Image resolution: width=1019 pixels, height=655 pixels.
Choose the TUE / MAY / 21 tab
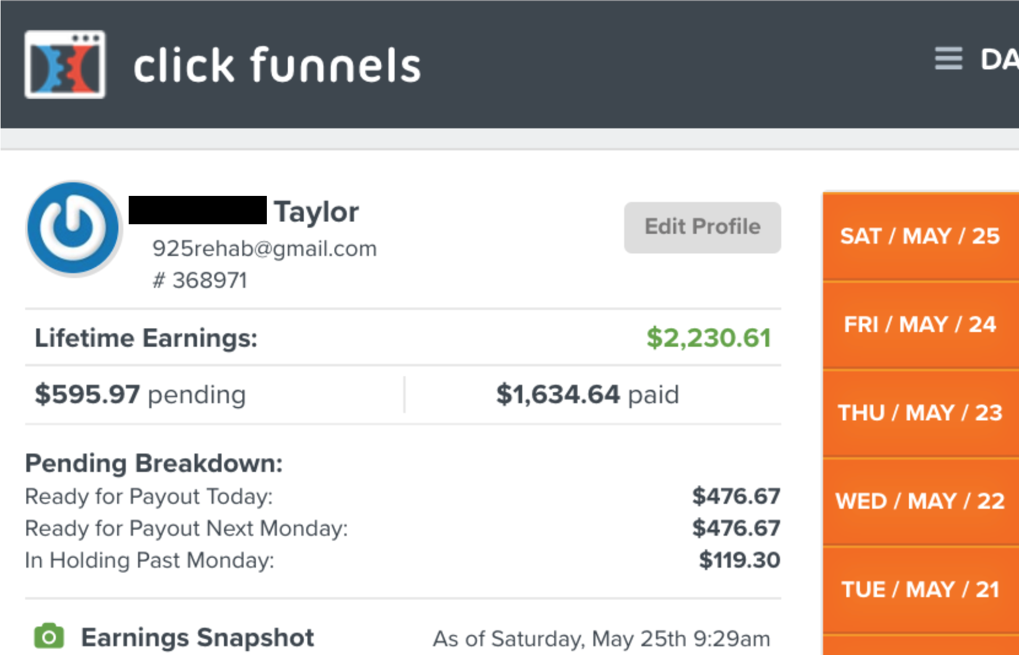click(920, 589)
